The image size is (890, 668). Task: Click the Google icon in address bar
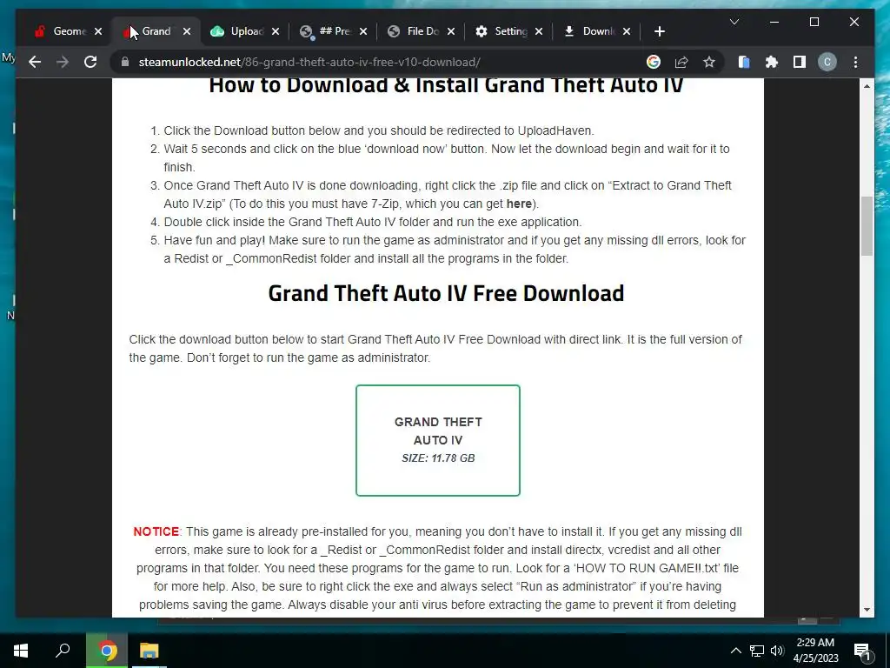pos(654,62)
